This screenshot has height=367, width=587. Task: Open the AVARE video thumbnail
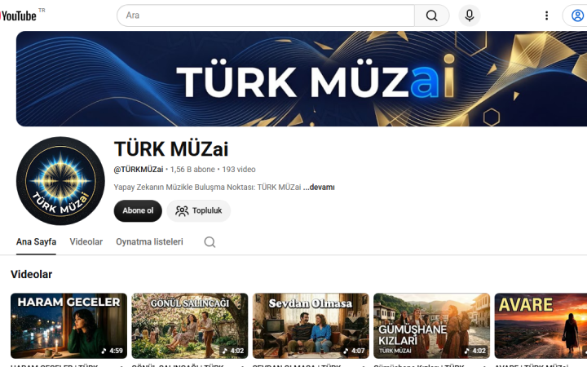click(x=541, y=325)
